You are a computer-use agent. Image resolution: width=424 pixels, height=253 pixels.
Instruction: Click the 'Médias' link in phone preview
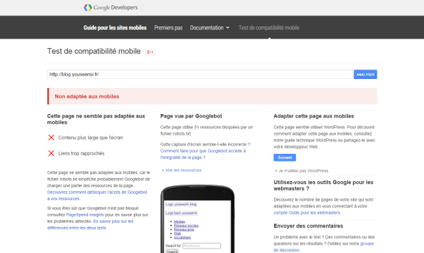pos(179,222)
